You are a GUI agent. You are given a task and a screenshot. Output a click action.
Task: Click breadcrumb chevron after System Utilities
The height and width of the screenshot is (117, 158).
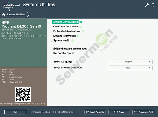[28, 15]
